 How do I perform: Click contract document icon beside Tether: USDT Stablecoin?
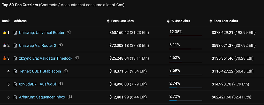16,71
